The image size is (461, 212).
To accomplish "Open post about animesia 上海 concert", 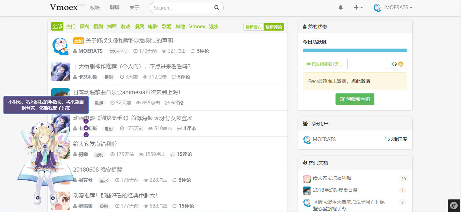I will 127,92.
